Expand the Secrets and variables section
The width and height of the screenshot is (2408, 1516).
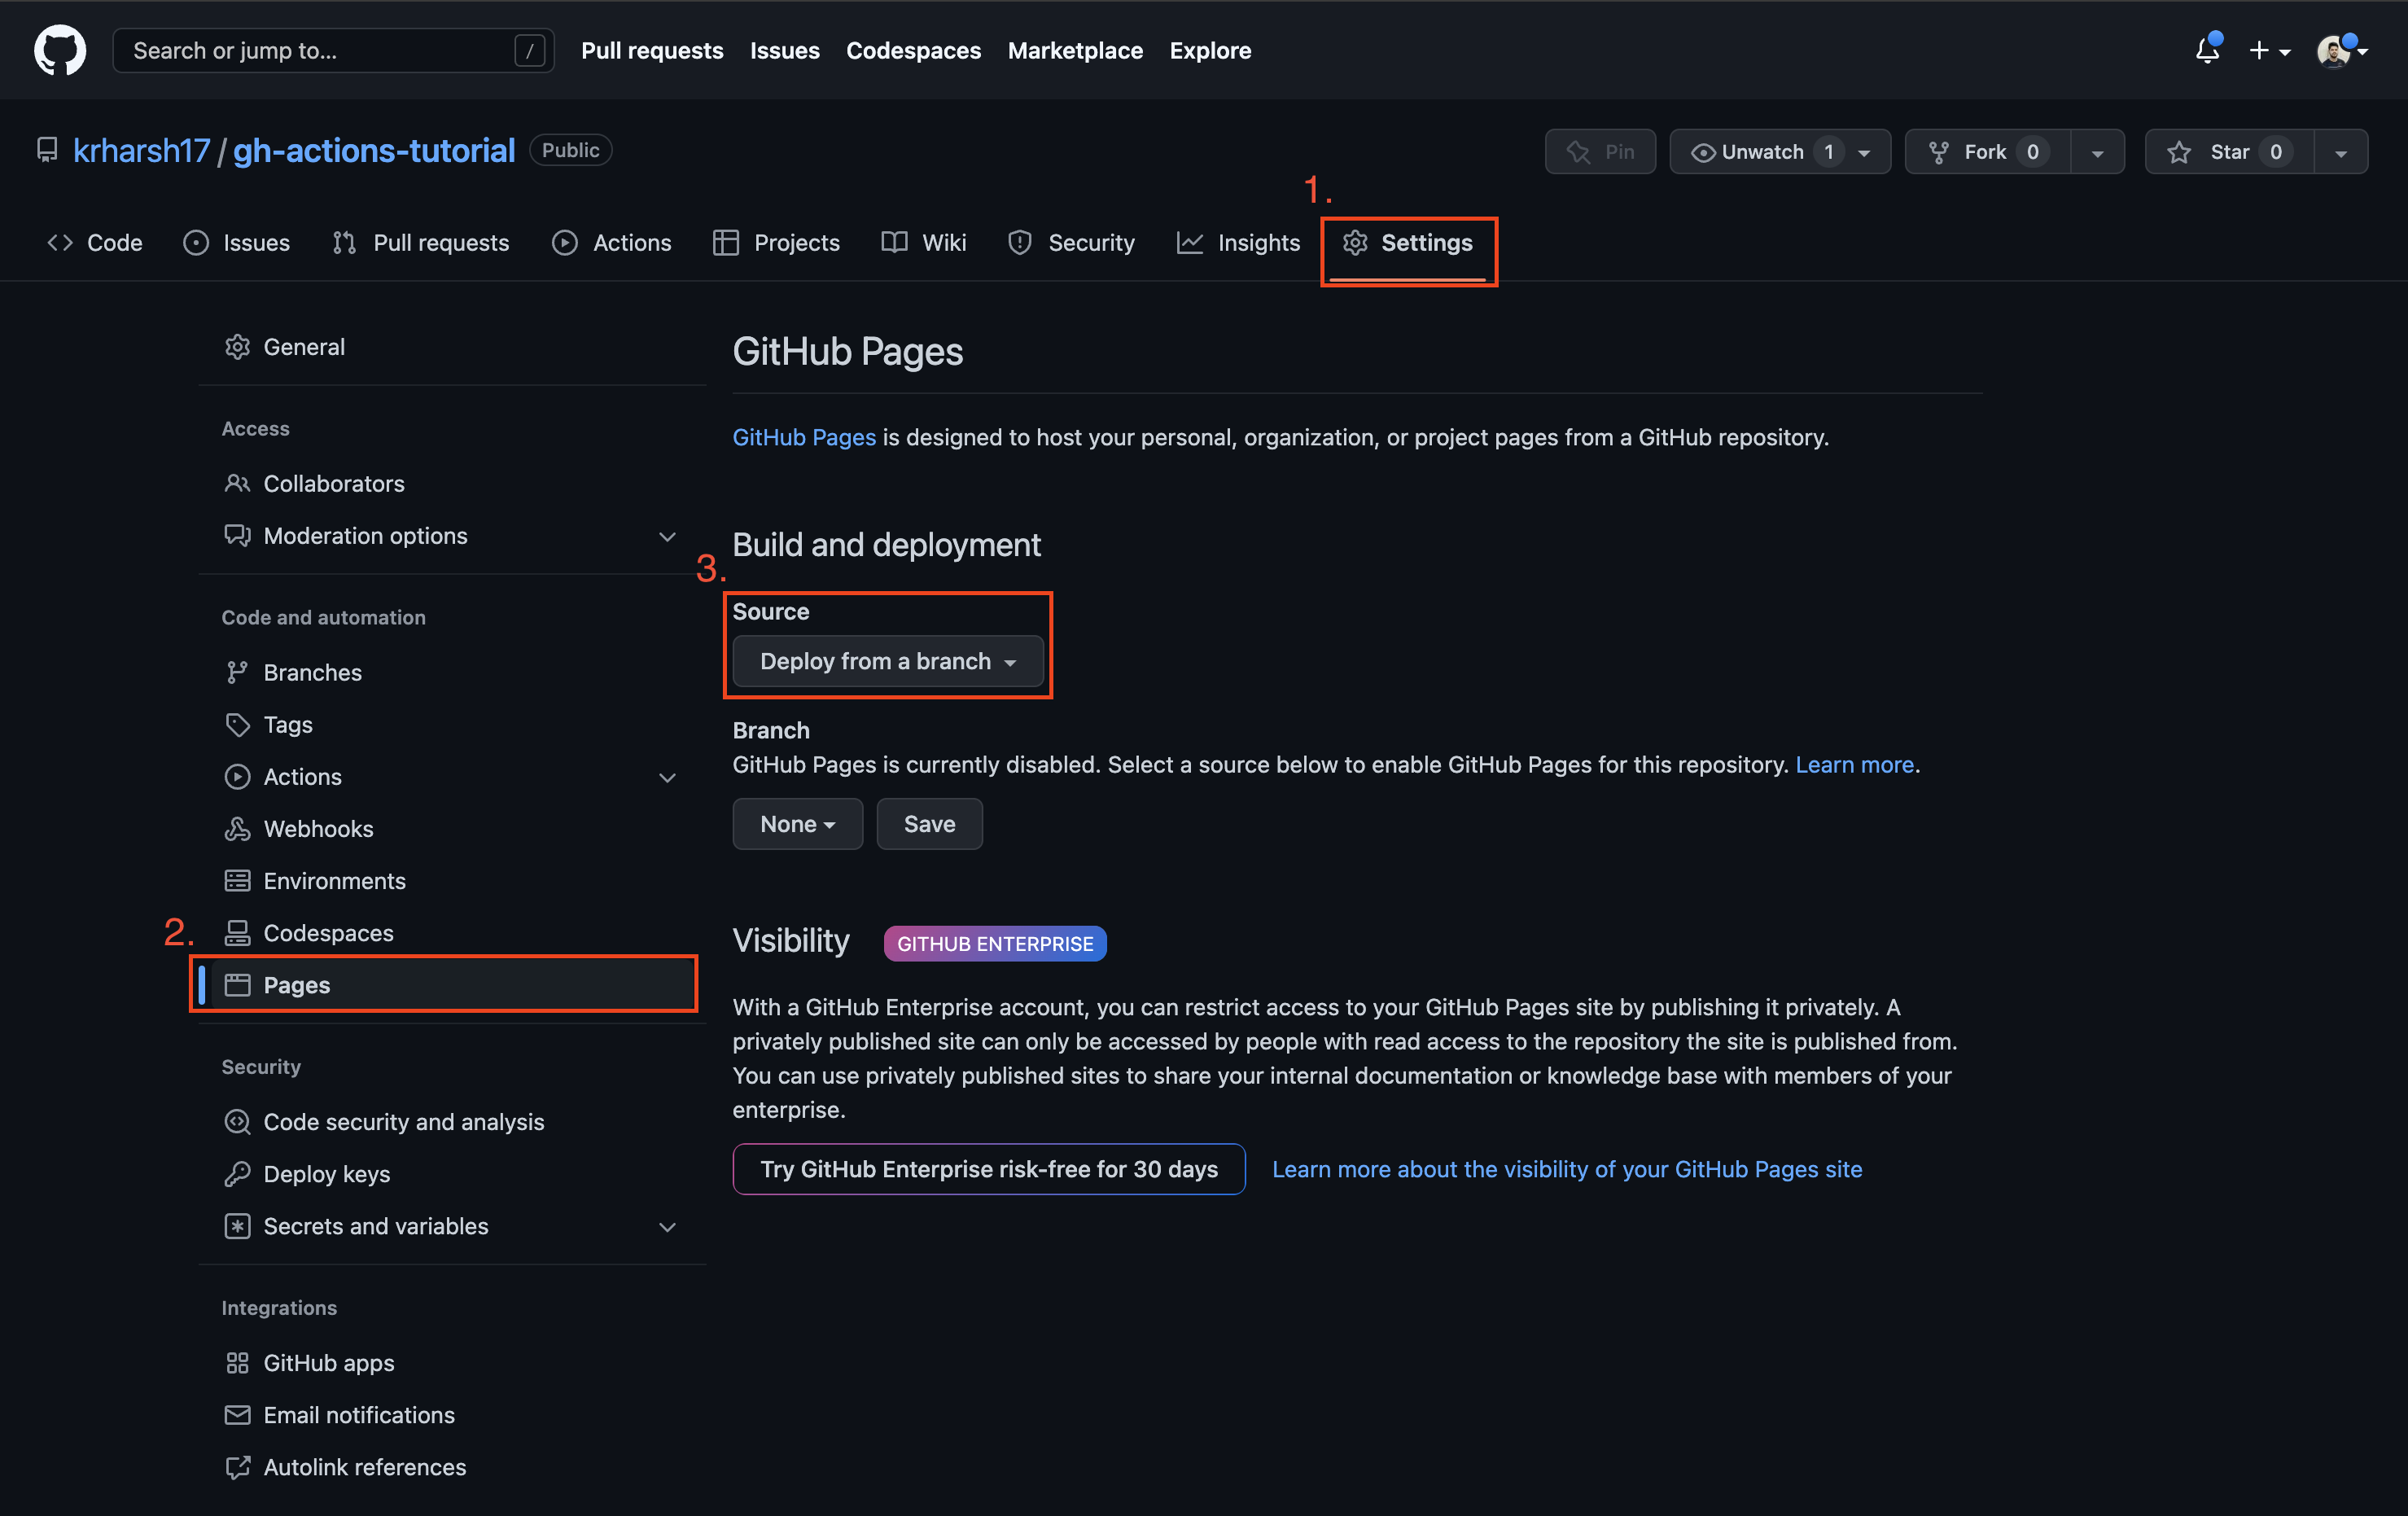pos(668,1227)
